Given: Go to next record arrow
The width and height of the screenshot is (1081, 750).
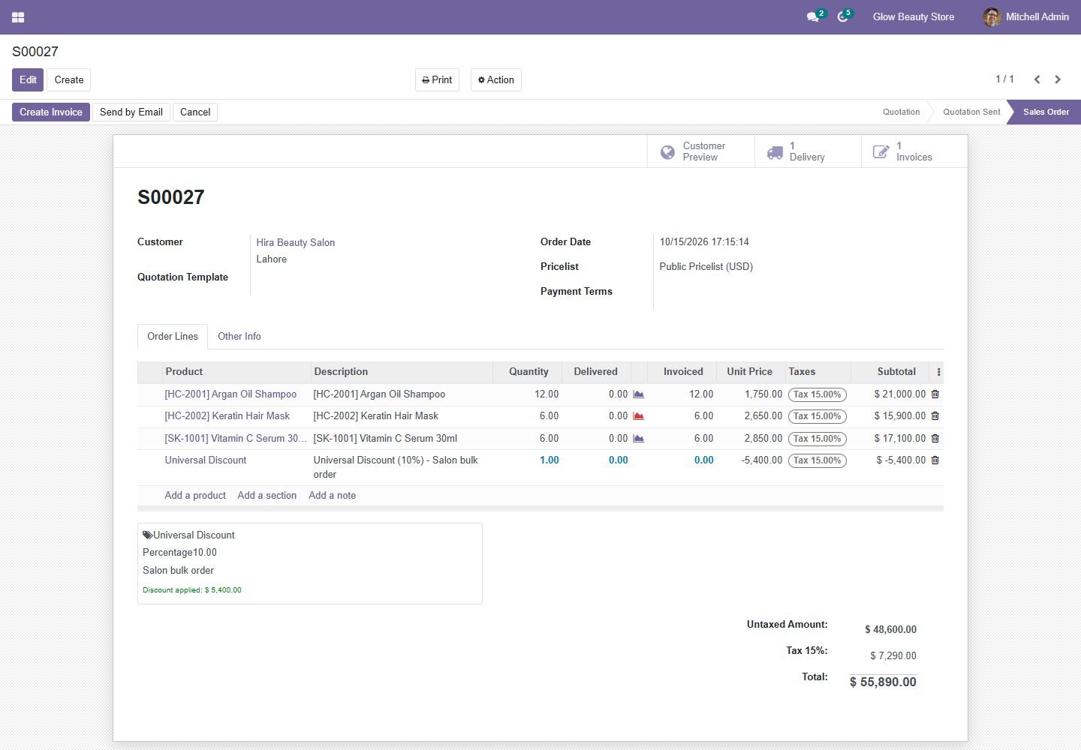Looking at the screenshot, I should point(1058,79).
